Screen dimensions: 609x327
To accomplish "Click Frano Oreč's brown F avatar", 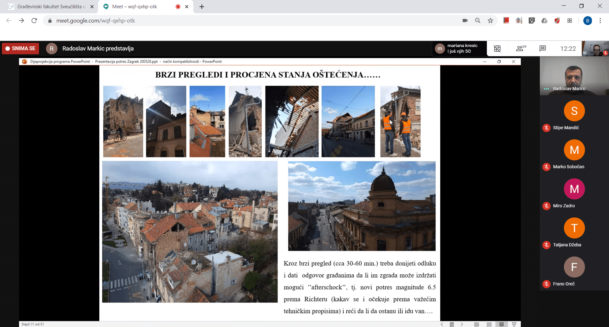I will [574, 267].
